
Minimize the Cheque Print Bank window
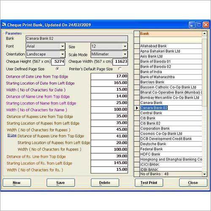click(x=192, y=25)
